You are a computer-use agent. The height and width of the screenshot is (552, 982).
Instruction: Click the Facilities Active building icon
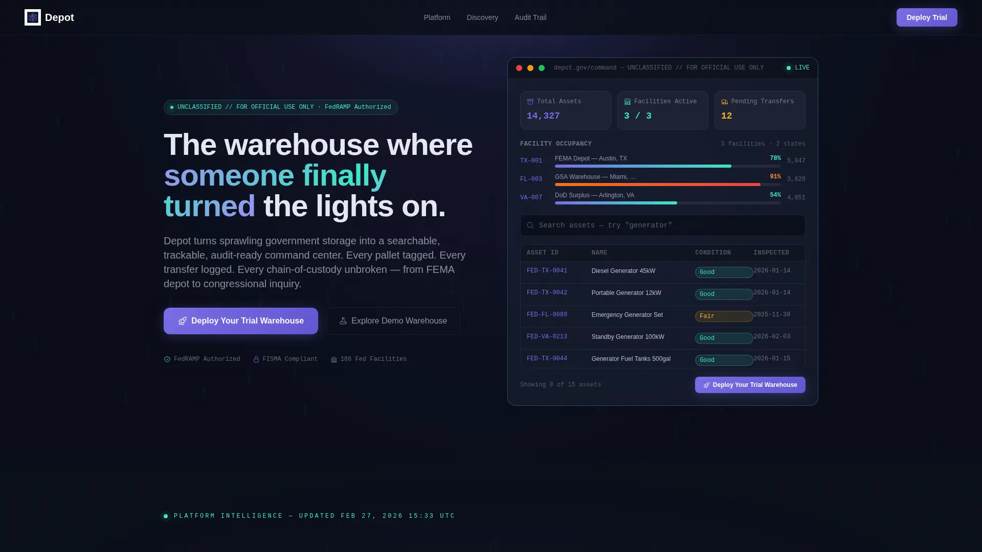[628, 102]
